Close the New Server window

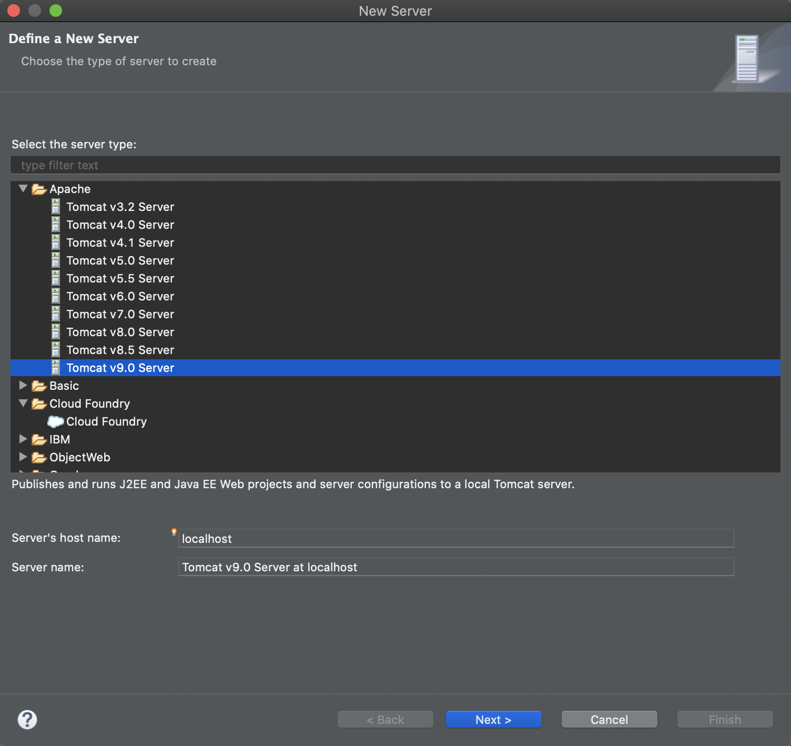[x=14, y=11]
